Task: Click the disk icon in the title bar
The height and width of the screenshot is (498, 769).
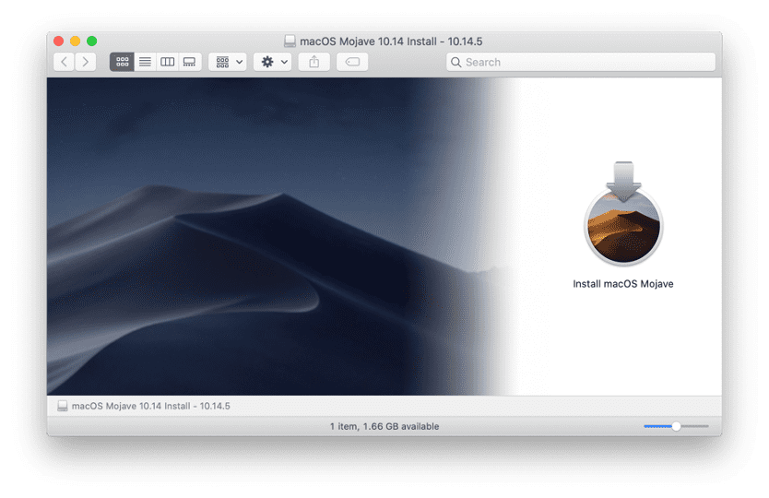Action: [x=290, y=41]
